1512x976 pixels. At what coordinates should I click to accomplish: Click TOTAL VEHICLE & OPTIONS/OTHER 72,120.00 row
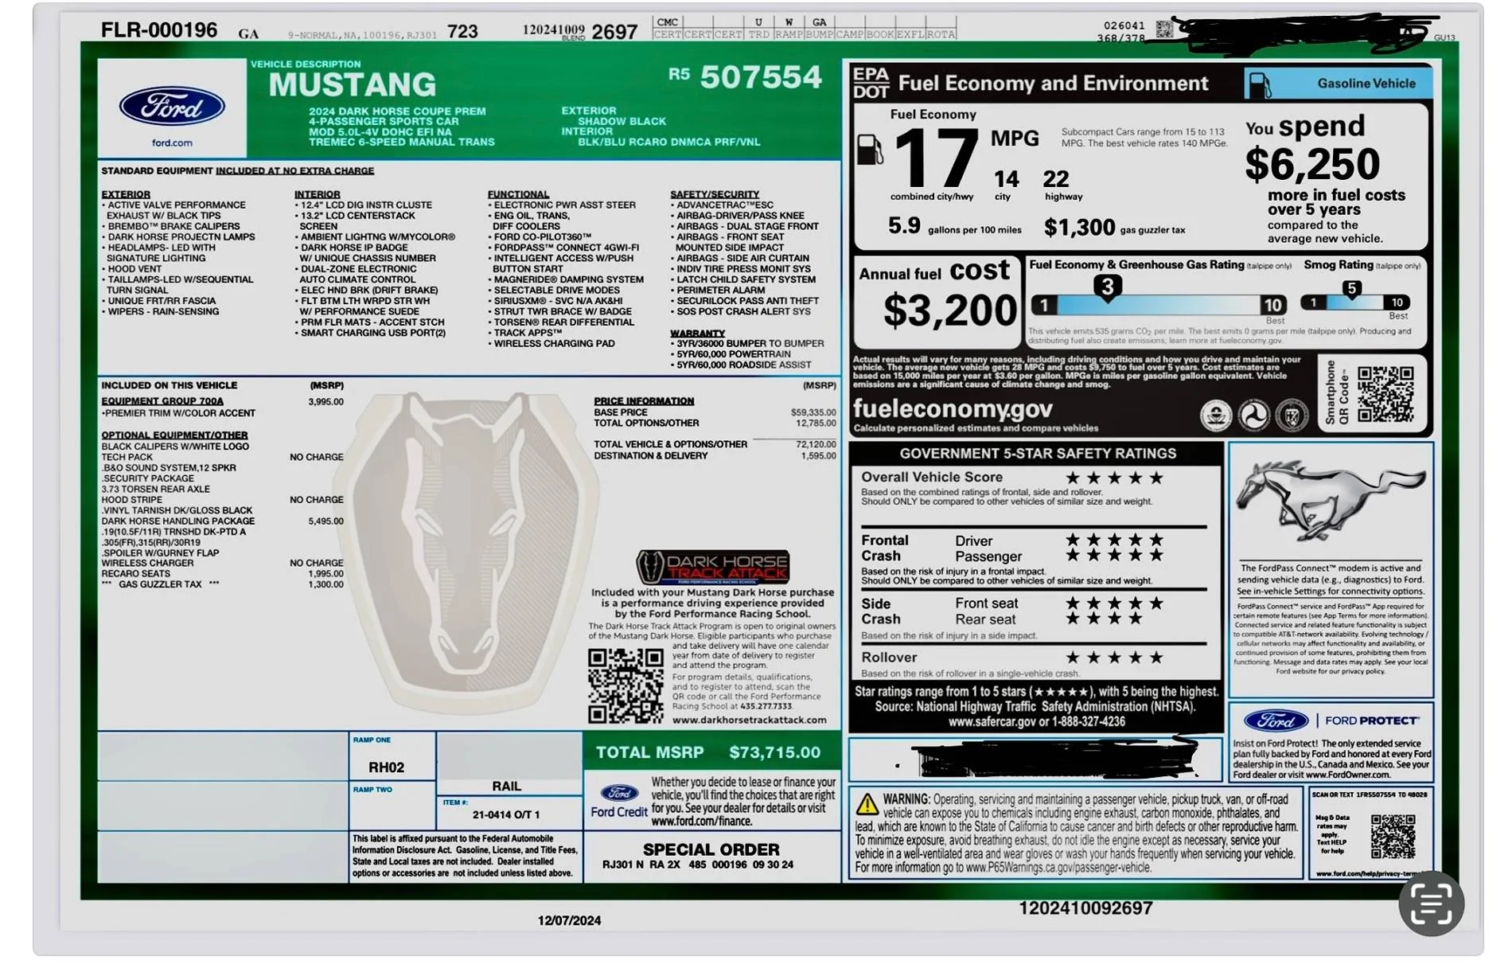coord(715,445)
